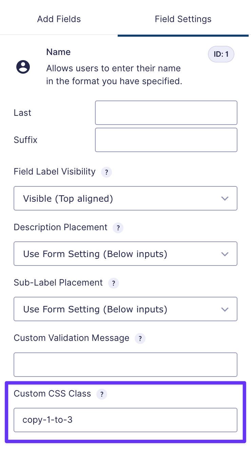Select the Field Settings tab

183,19
